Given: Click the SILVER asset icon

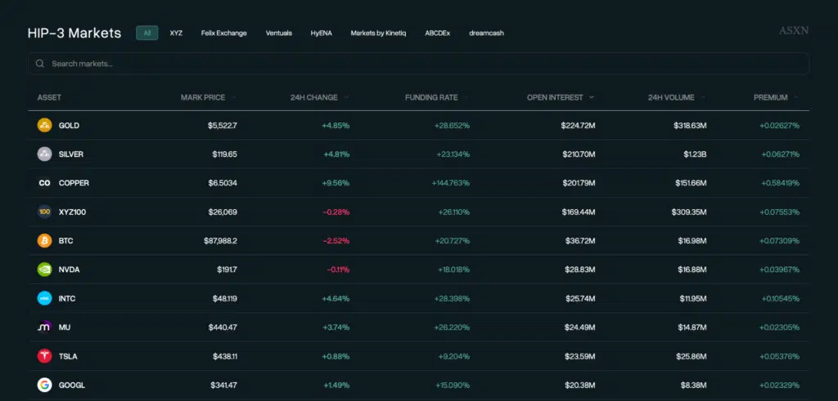Looking at the screenshot, I should pos(44,154).
